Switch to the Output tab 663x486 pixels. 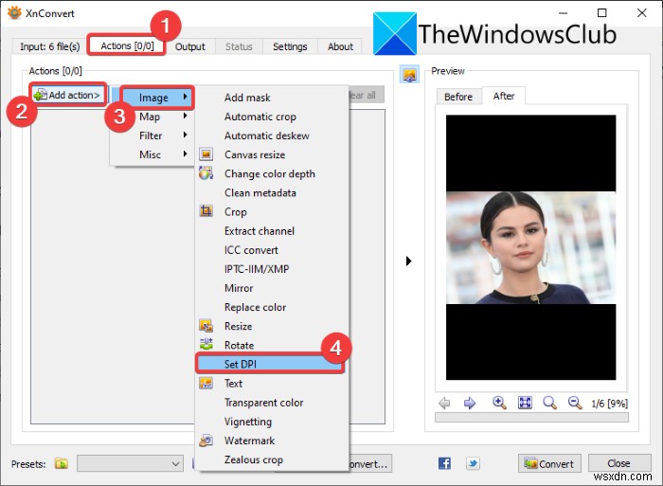[x=190, y=46]
